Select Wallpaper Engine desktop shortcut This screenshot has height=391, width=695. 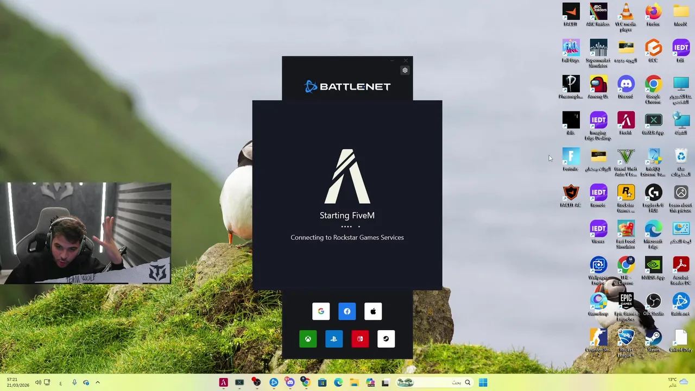(x=598, y=271)
